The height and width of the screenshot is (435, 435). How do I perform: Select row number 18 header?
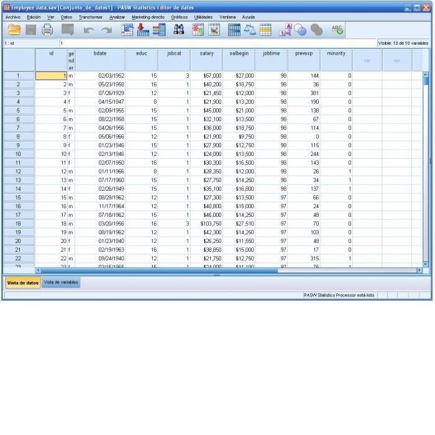18,223
